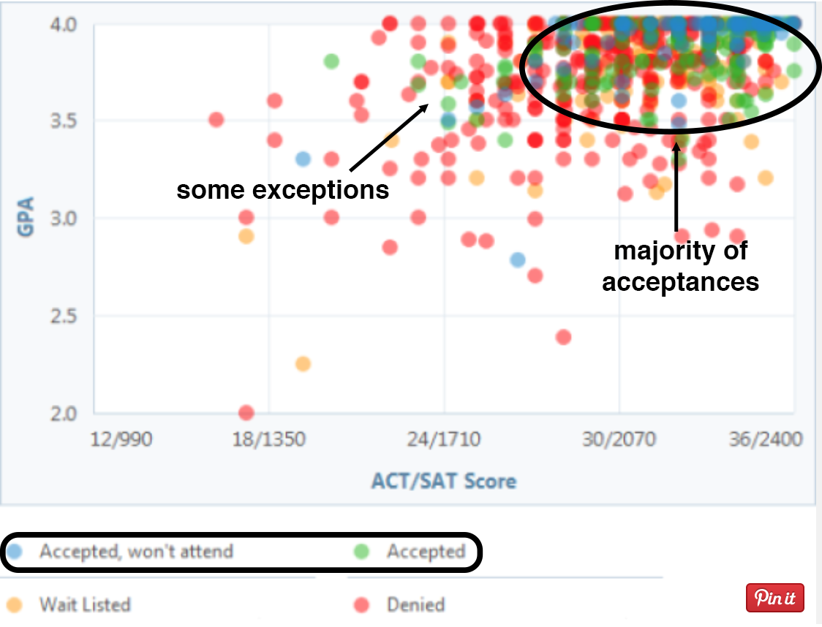Click the 18/1350 x-axis tick label
This screenshot has width=822, height=627.
268,439
